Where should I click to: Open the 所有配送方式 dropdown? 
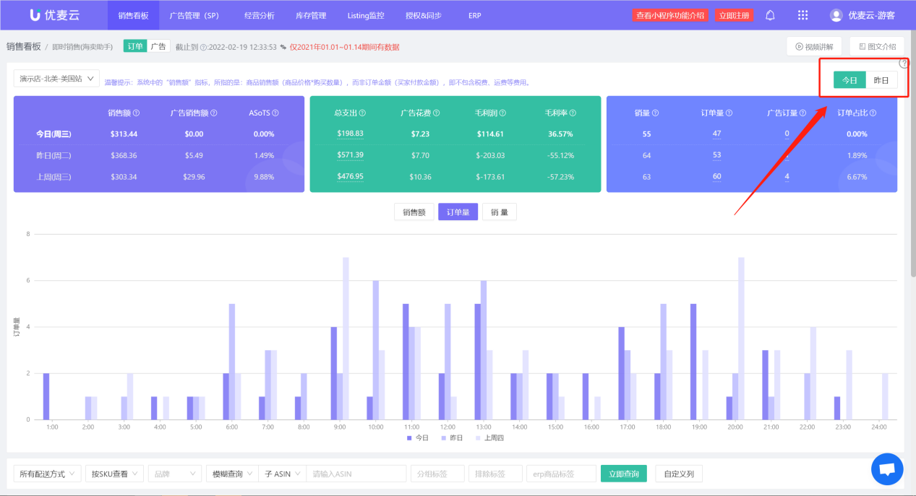point(47,474)
